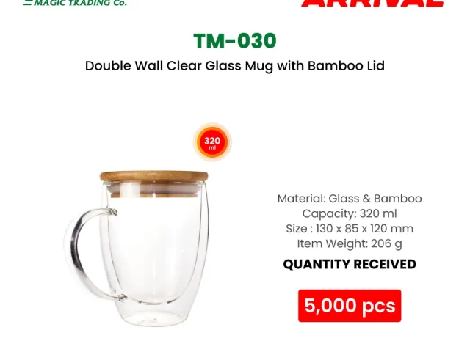470x352 pixels.
Task: Select the glass mug product image
Action: pyautogui.click(x=136, y=248)
